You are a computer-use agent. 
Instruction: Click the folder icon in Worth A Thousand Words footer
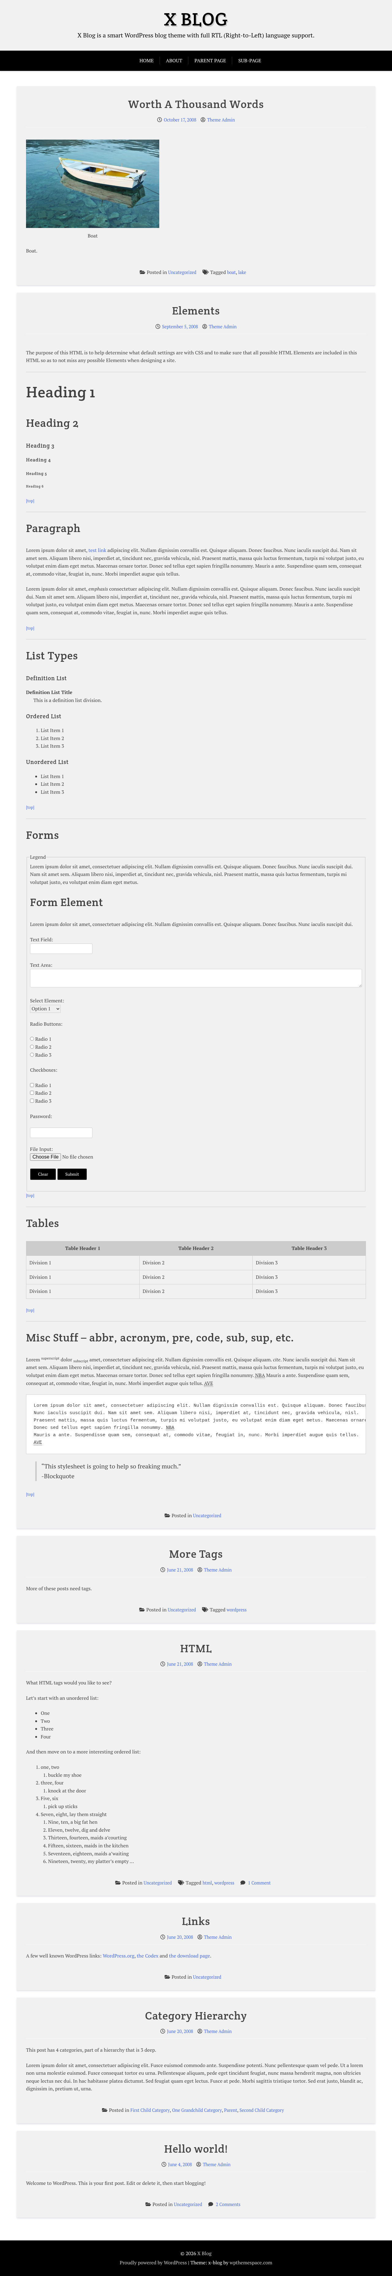click(x=142, y=272)
